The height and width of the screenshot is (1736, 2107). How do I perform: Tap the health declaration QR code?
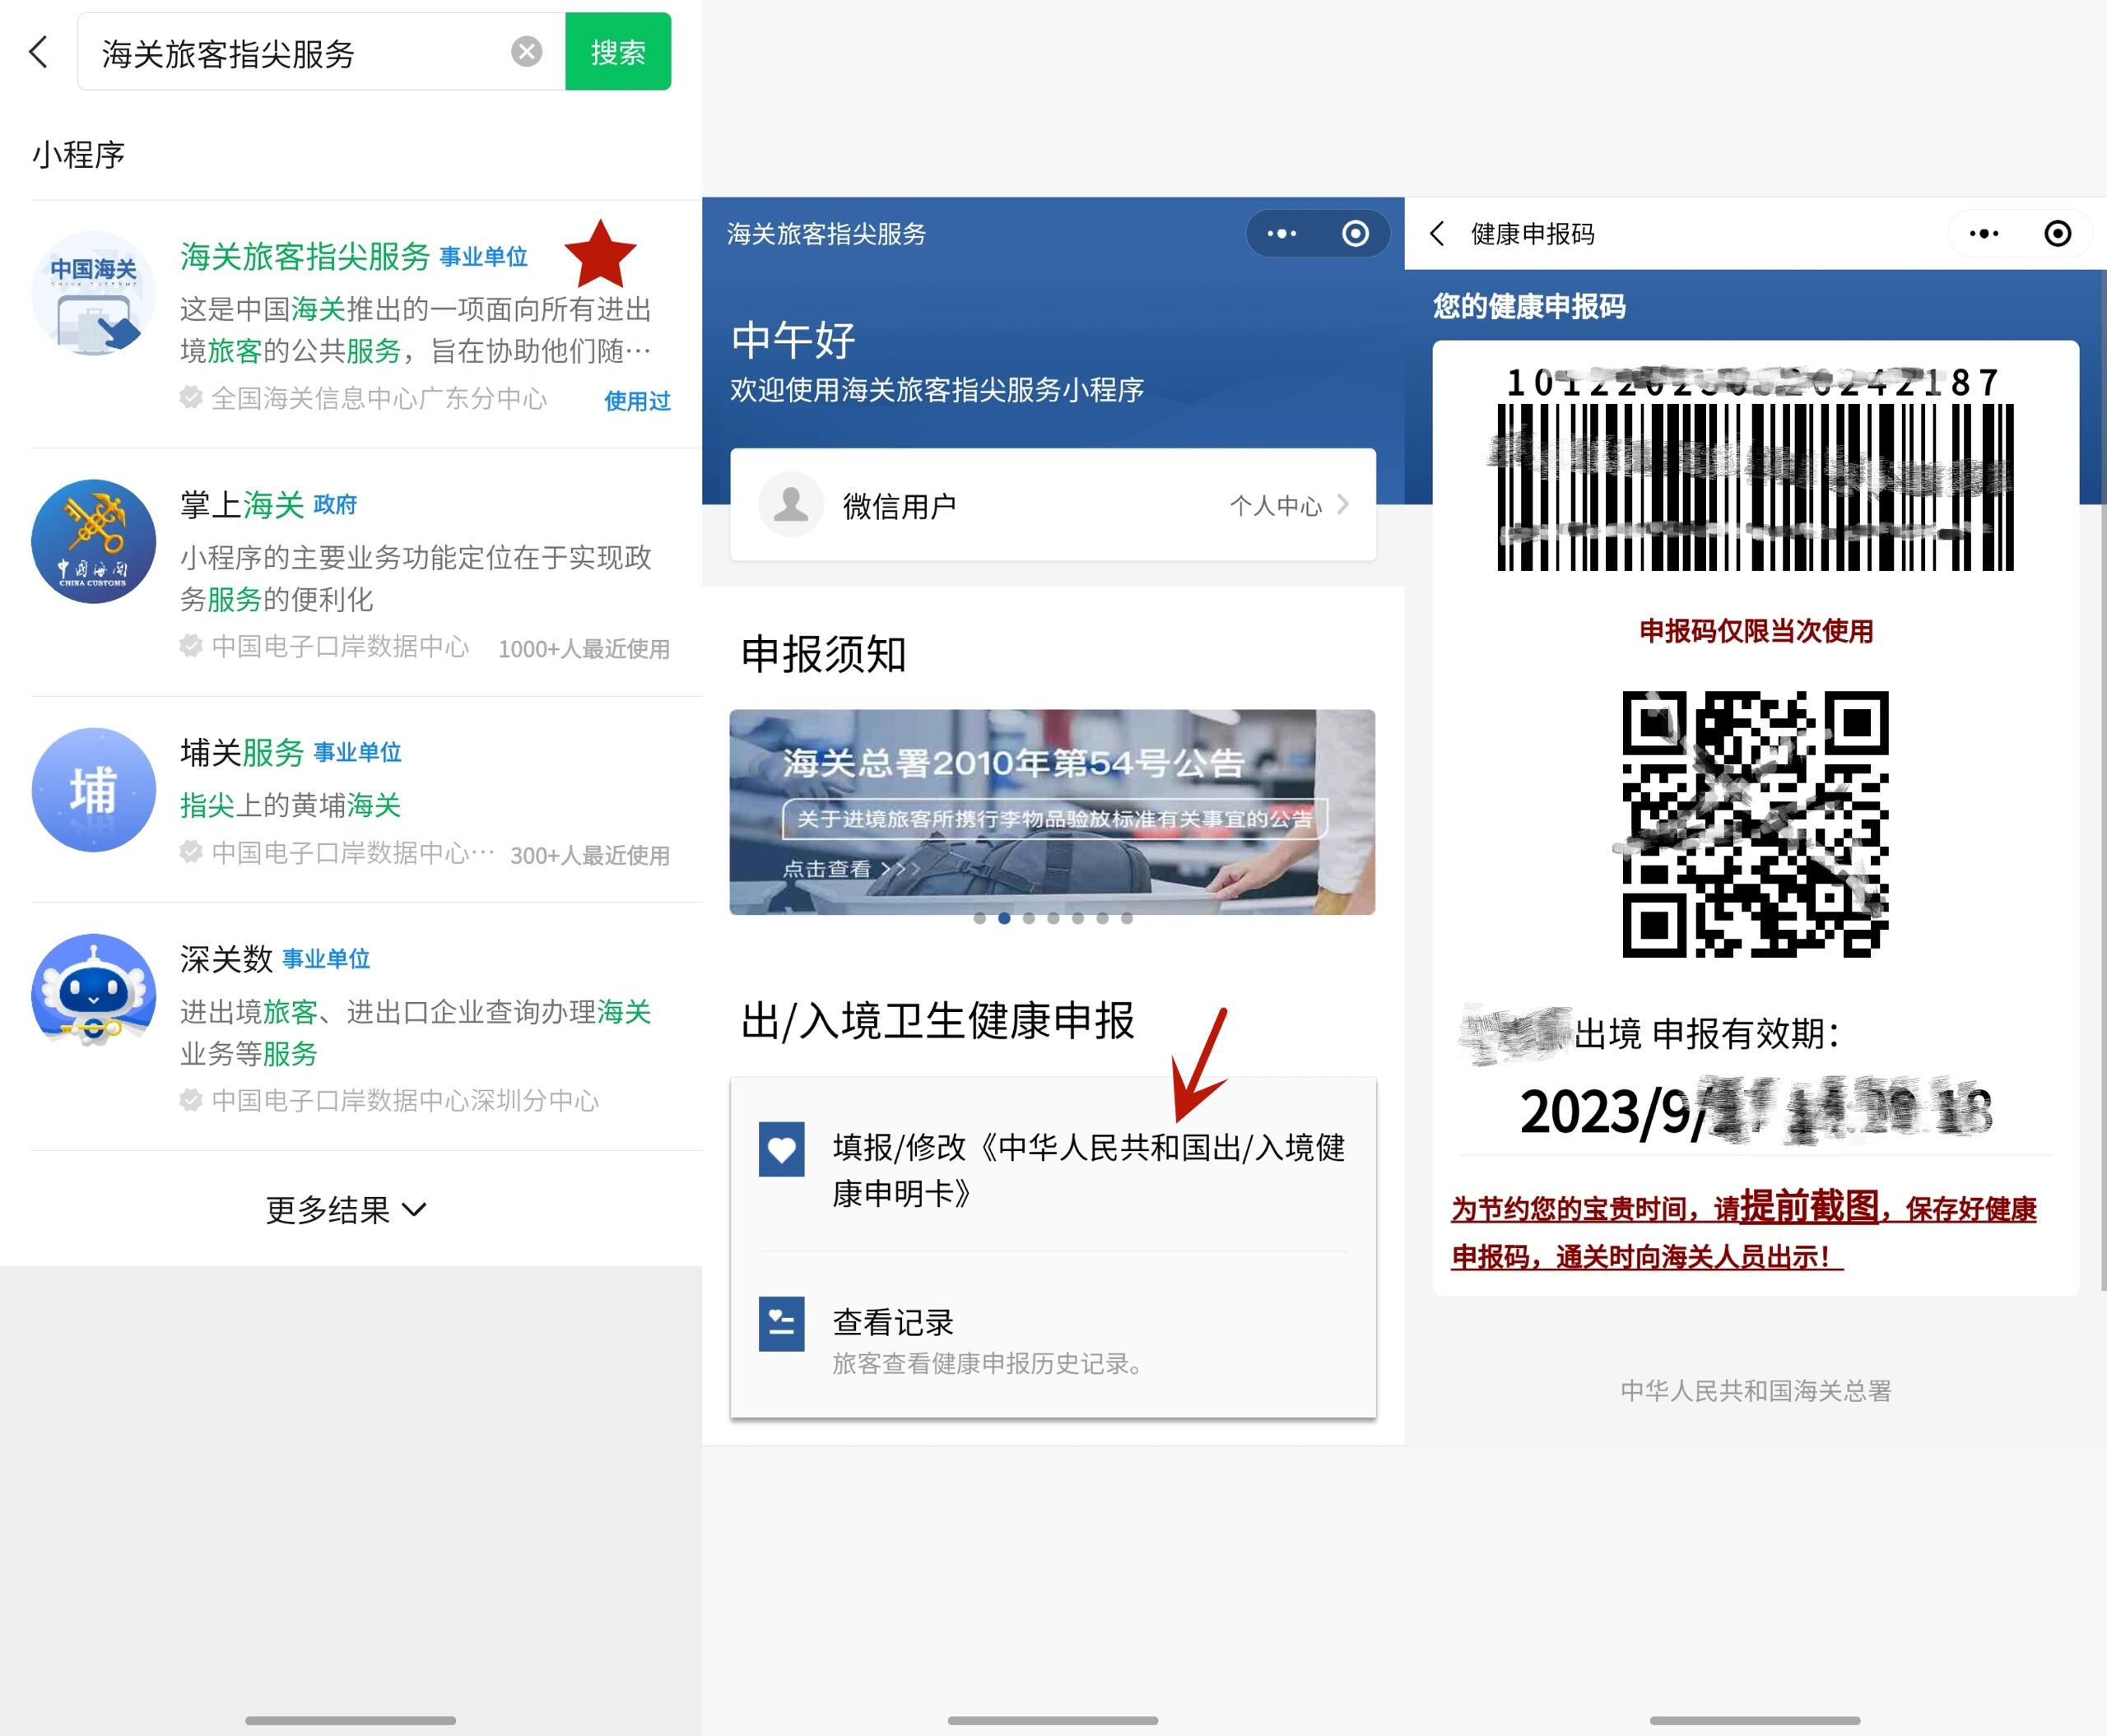click(x=1756, y=824)
